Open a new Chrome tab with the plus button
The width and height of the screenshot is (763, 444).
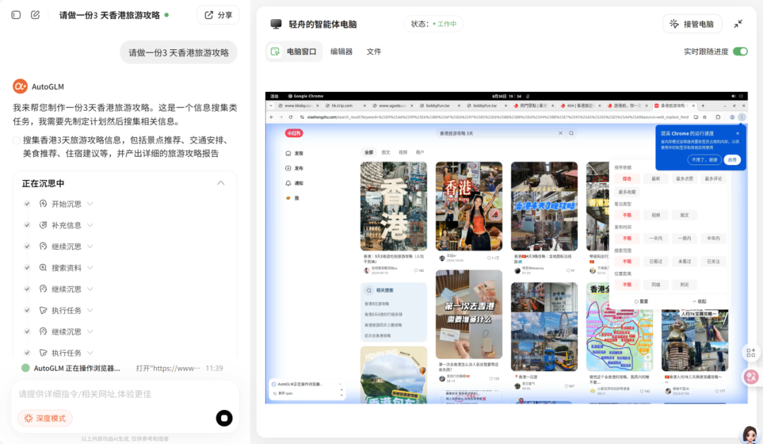point(703,105)
